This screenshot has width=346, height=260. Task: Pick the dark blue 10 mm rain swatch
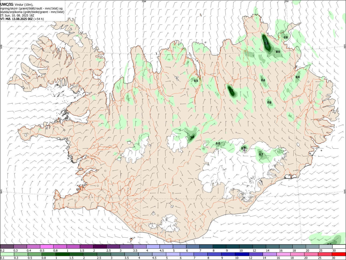(x=242, y=254)
